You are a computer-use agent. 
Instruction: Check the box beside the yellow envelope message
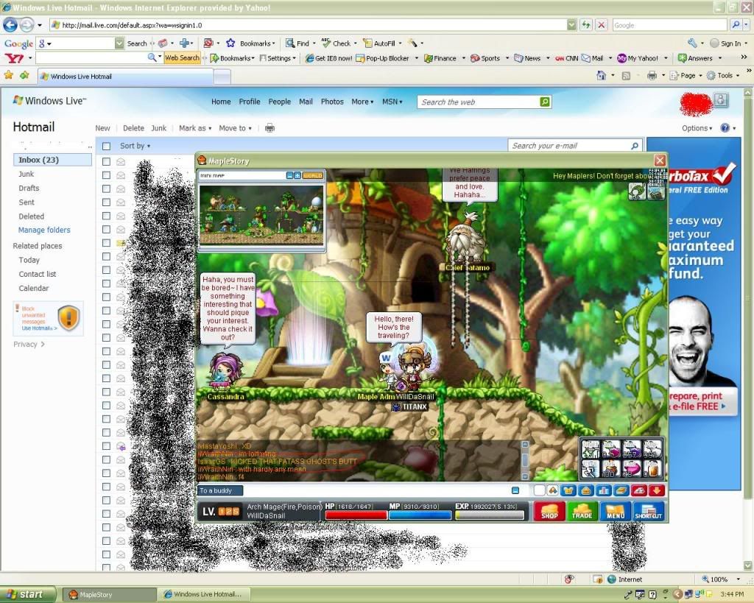click(x=106, y=243)
